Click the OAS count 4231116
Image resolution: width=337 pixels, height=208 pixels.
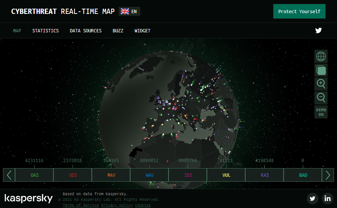coord(34,161)
